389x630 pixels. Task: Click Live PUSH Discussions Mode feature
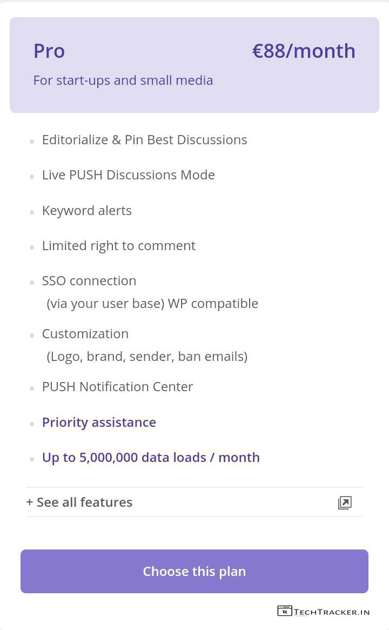coord(129,175)
